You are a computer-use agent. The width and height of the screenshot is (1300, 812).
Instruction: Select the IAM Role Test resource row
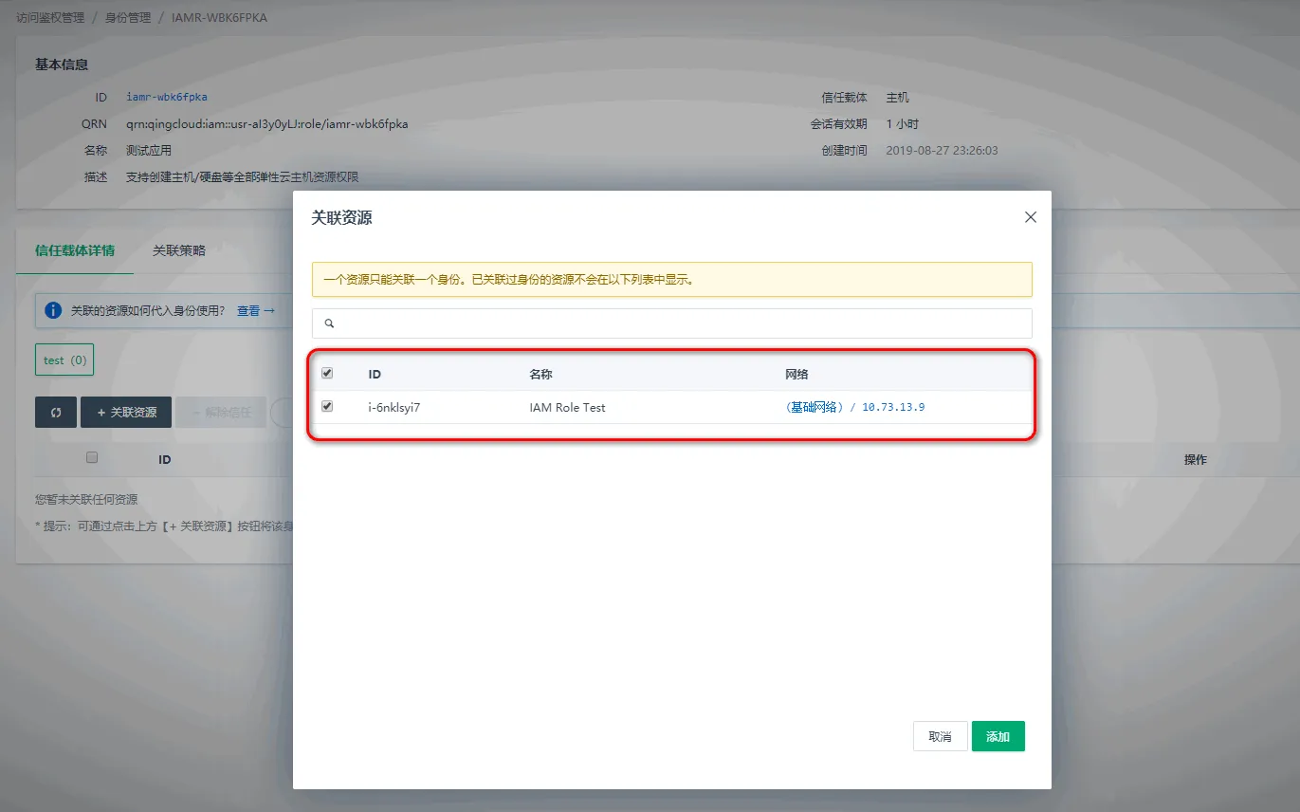point(567,407)
